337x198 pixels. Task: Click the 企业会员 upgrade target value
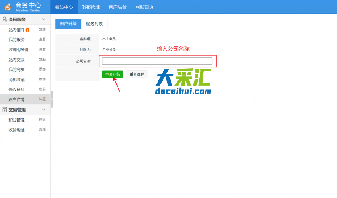coord(109,49)
